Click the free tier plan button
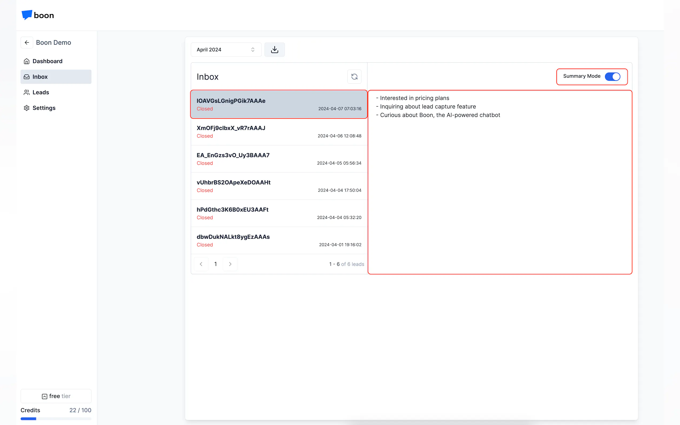680x425 pixels. point(56,396)
